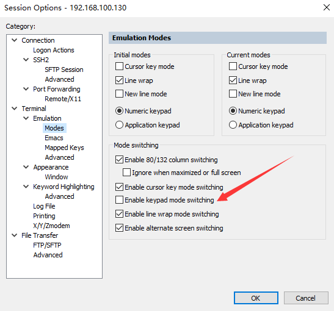334x311 pixels.
Task: Collapse the Terminal category chevron
Action: pos(14,109)
